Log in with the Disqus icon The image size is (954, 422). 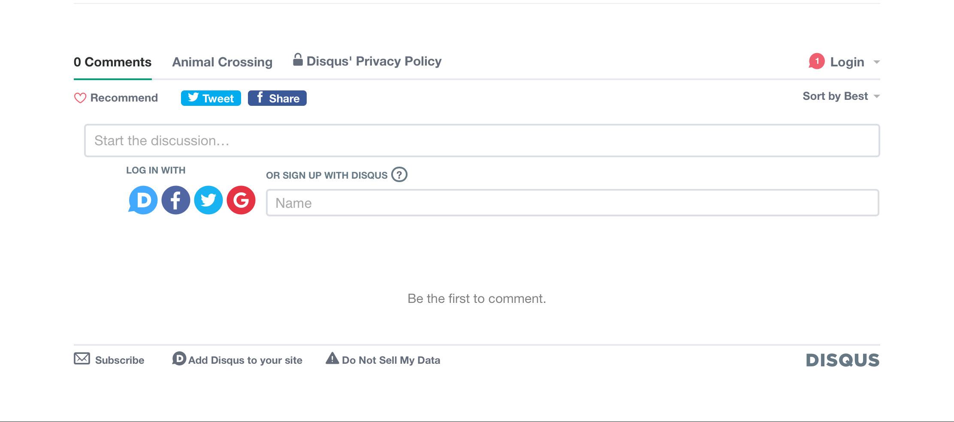[x=143, y=200]
